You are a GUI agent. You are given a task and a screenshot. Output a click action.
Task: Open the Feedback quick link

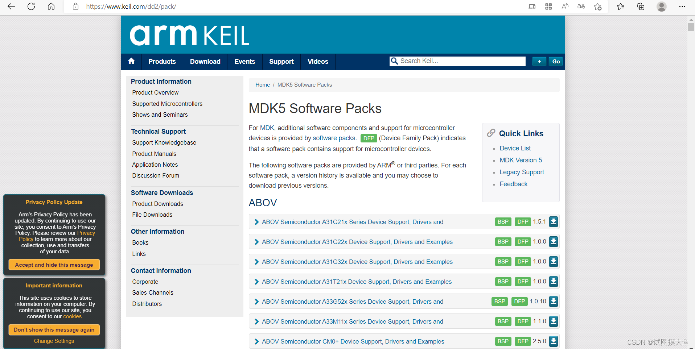click(x=514, y=184)
